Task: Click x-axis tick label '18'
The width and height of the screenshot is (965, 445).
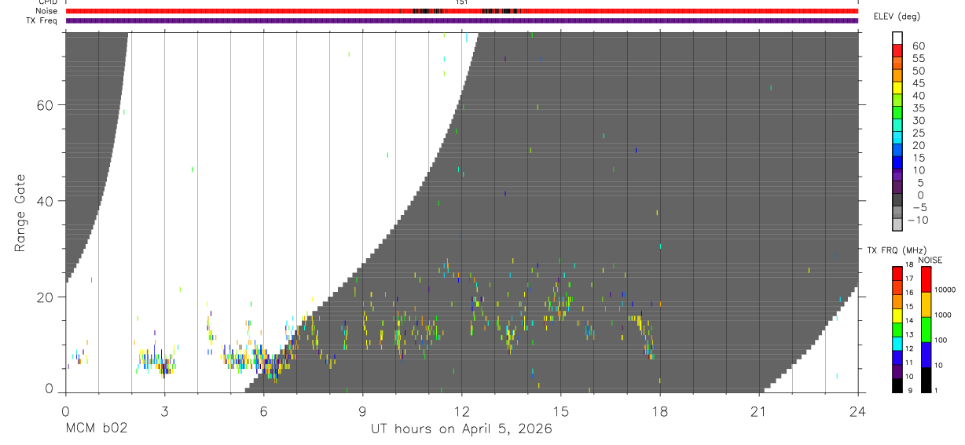Action: click(659, 411)
